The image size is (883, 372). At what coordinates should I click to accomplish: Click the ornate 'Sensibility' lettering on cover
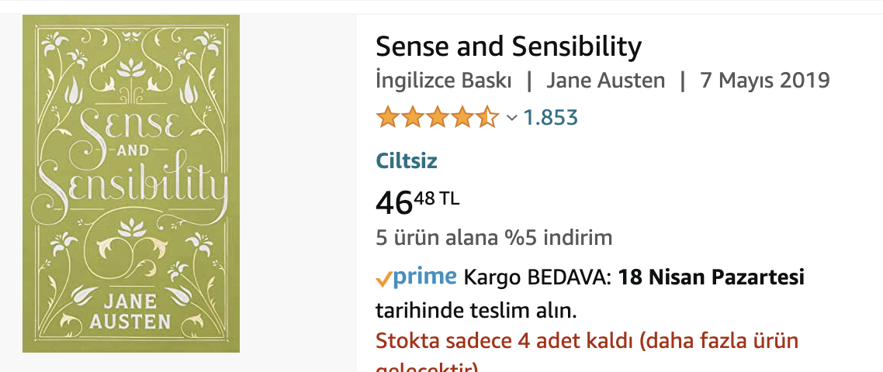[x=132, y=186]
